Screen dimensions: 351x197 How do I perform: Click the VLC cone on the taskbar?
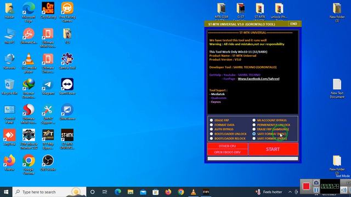(x=194, y=192)
